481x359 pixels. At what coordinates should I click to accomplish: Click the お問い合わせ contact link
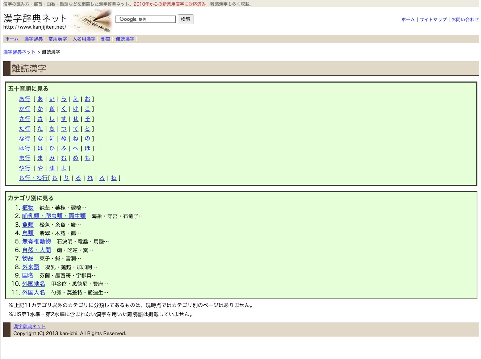click(465, 20)
